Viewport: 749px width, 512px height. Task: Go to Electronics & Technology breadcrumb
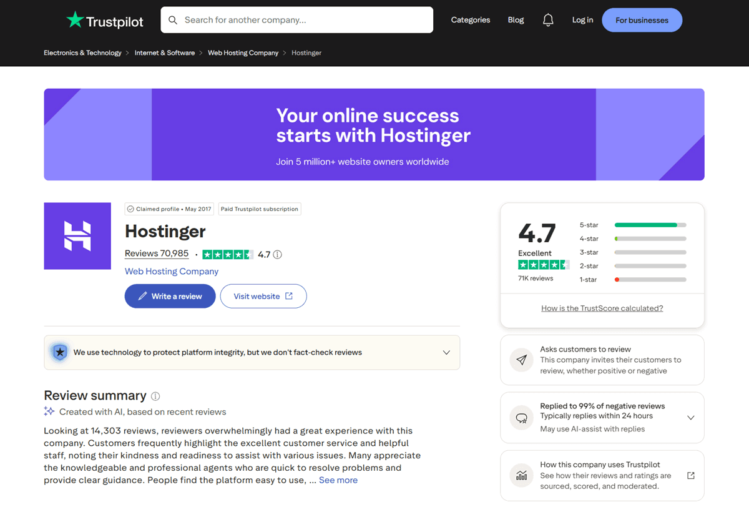tap(82, 53)
